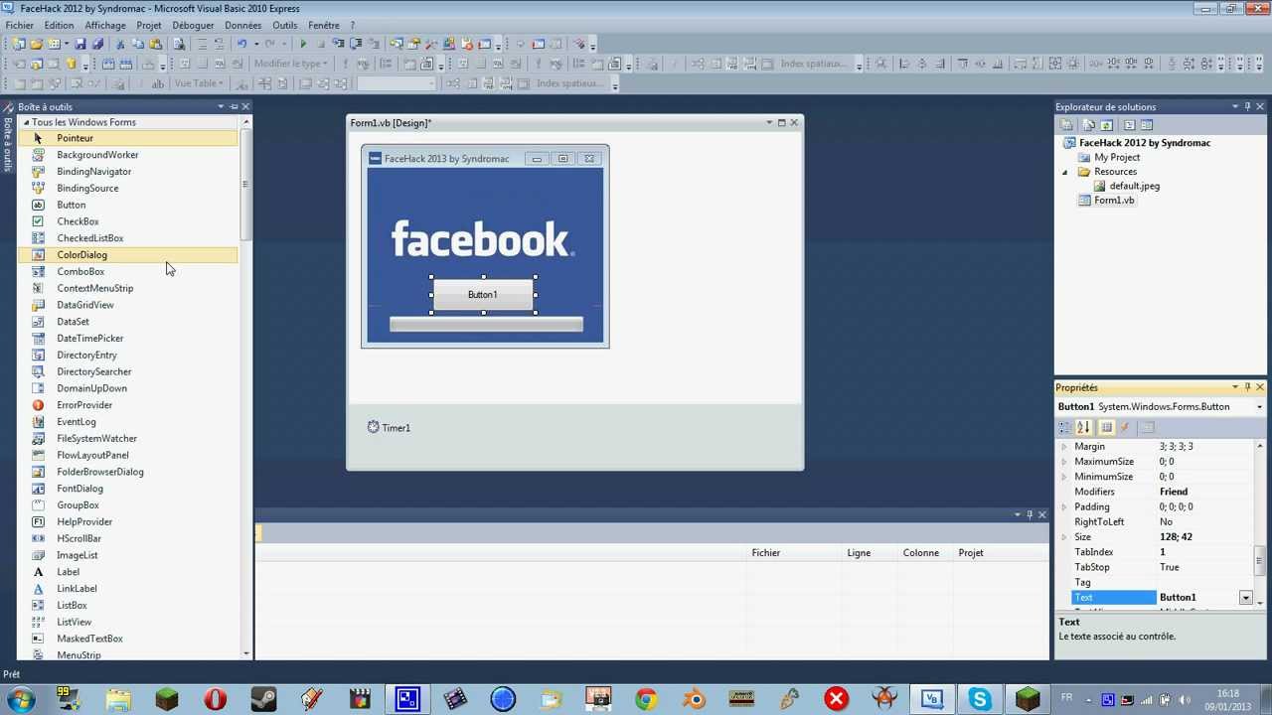Collapse the Resources folder node
The image size is (1272, 715).
tap(1065, 172)
